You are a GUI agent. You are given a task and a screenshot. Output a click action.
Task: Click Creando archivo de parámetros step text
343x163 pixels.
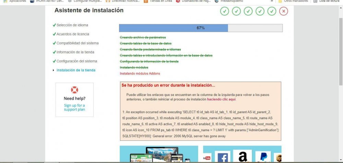(x=143, y=38)
